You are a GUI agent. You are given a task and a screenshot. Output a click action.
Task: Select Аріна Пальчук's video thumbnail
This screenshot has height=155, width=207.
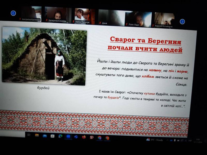point(85,16)
